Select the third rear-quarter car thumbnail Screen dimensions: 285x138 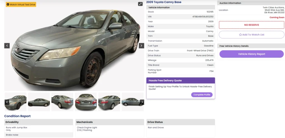62,102
